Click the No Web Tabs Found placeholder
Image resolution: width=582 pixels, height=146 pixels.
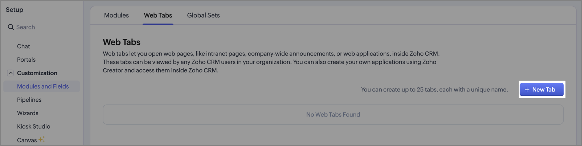pyautogui.click(x=333, y=115)
